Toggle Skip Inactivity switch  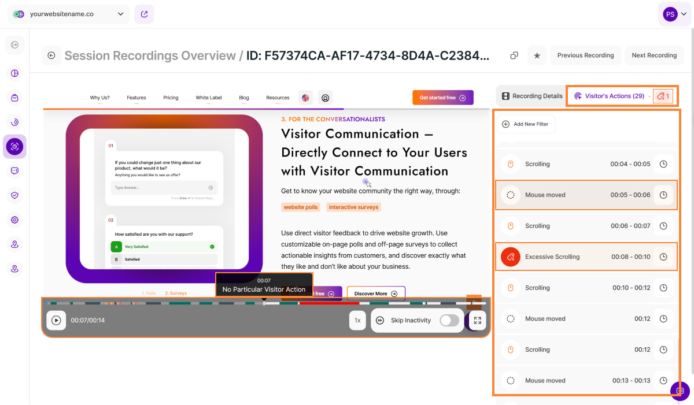[449, 320]
